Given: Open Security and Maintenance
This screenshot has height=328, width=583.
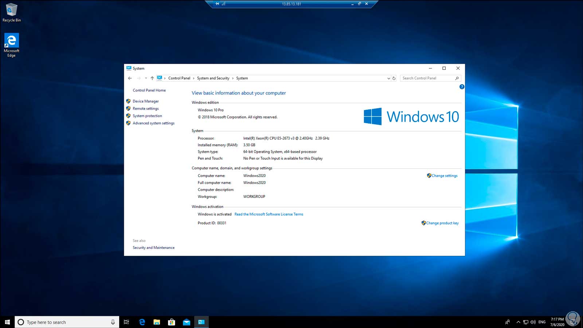Looking at the screenshot, I should 153,248.
